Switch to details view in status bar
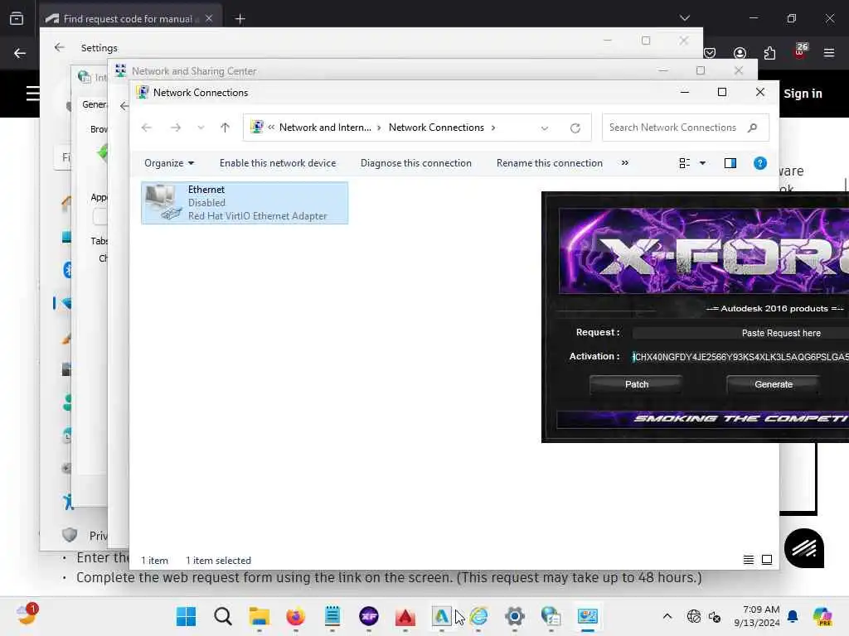 point(749,560)
